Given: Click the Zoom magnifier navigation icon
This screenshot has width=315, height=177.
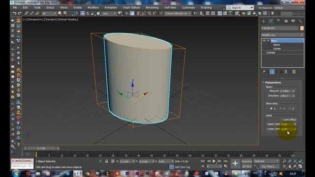Looking at the screenshot, I should 284,161.
